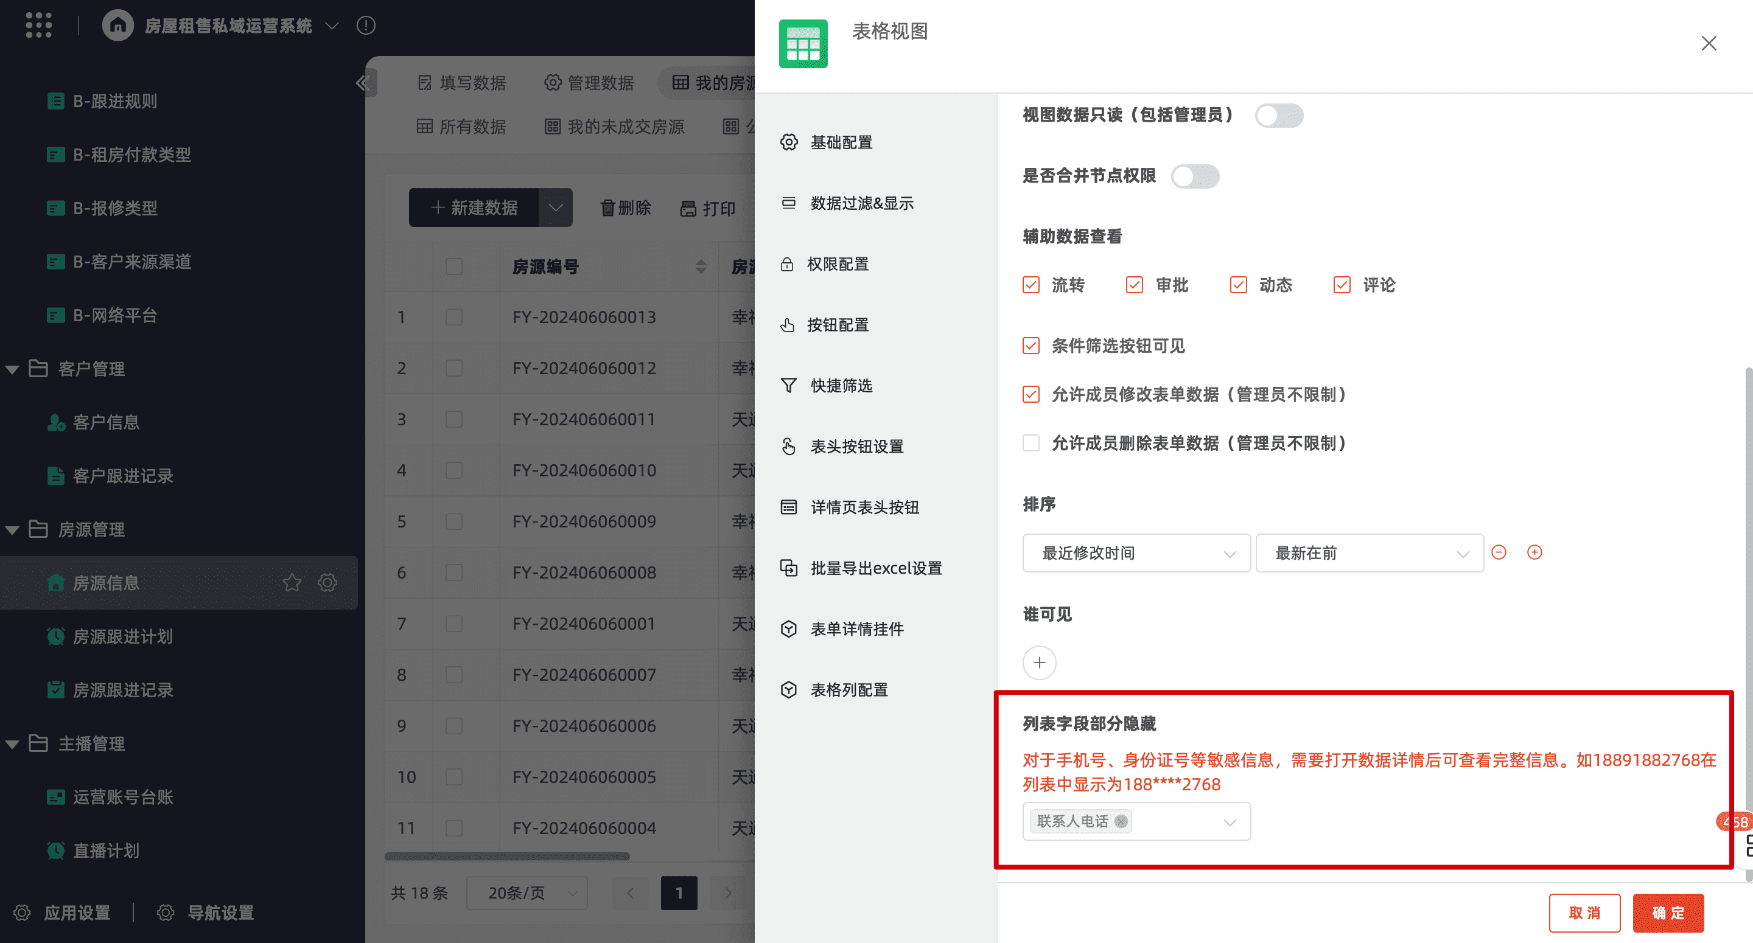
Task: Click the info icon beside the app title
Action: tap(366, 25)
